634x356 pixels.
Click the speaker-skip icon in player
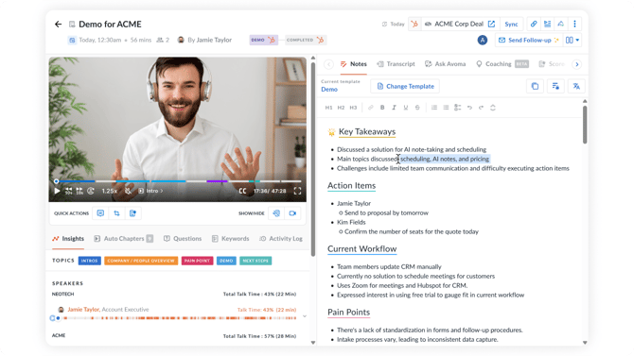91,191
